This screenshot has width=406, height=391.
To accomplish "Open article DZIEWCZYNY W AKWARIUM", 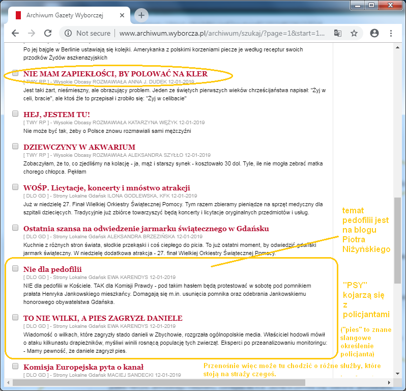I will 79,147.
